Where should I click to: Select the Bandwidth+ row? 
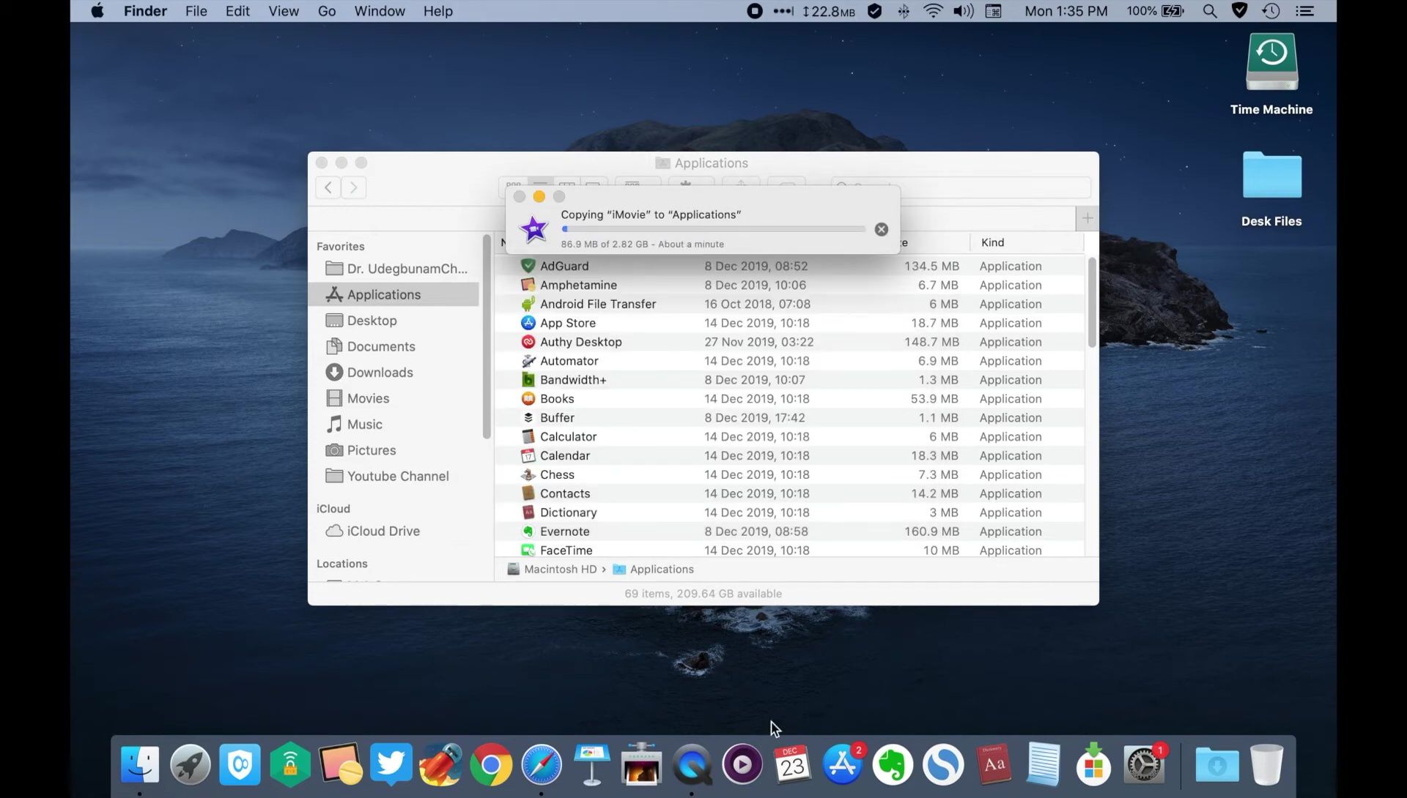[789, 380]
